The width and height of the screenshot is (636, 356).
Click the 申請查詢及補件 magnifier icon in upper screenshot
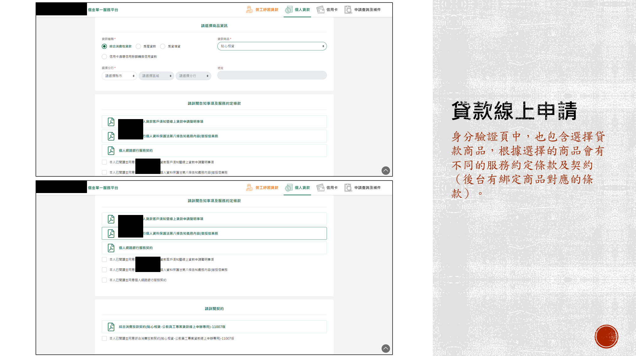pos(348,10)
